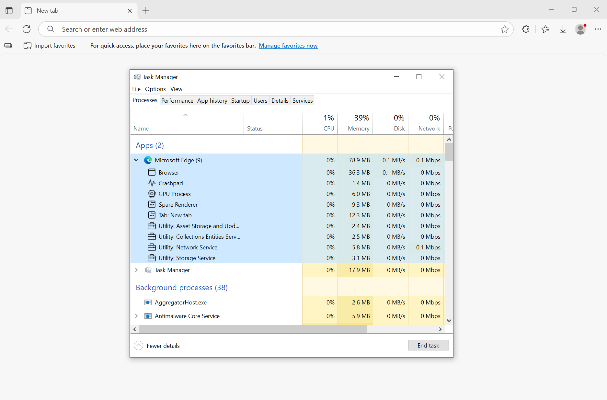Image resolution: width=607 pixels, height=400 pixels.
Task: Click the Microsoft Edge app icon in process list
Action: click(x=148, y=160)
